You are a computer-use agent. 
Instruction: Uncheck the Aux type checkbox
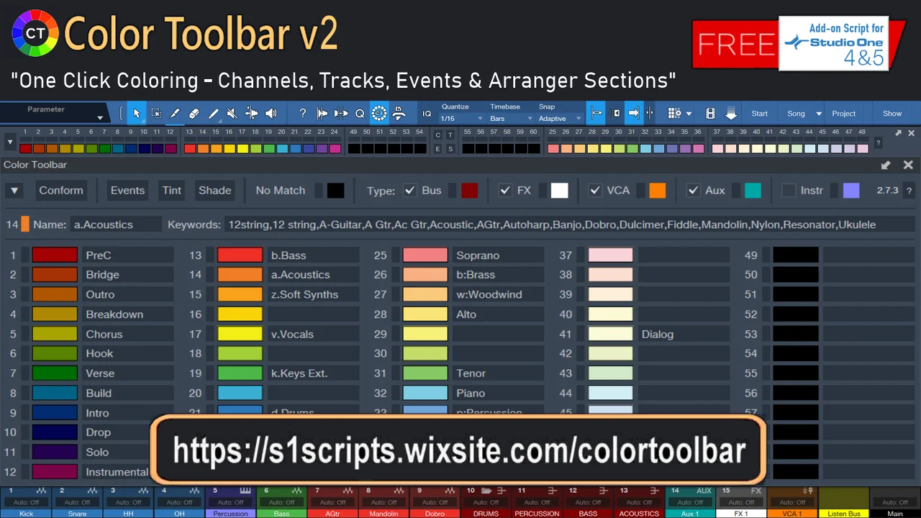(x=693, y=191)
